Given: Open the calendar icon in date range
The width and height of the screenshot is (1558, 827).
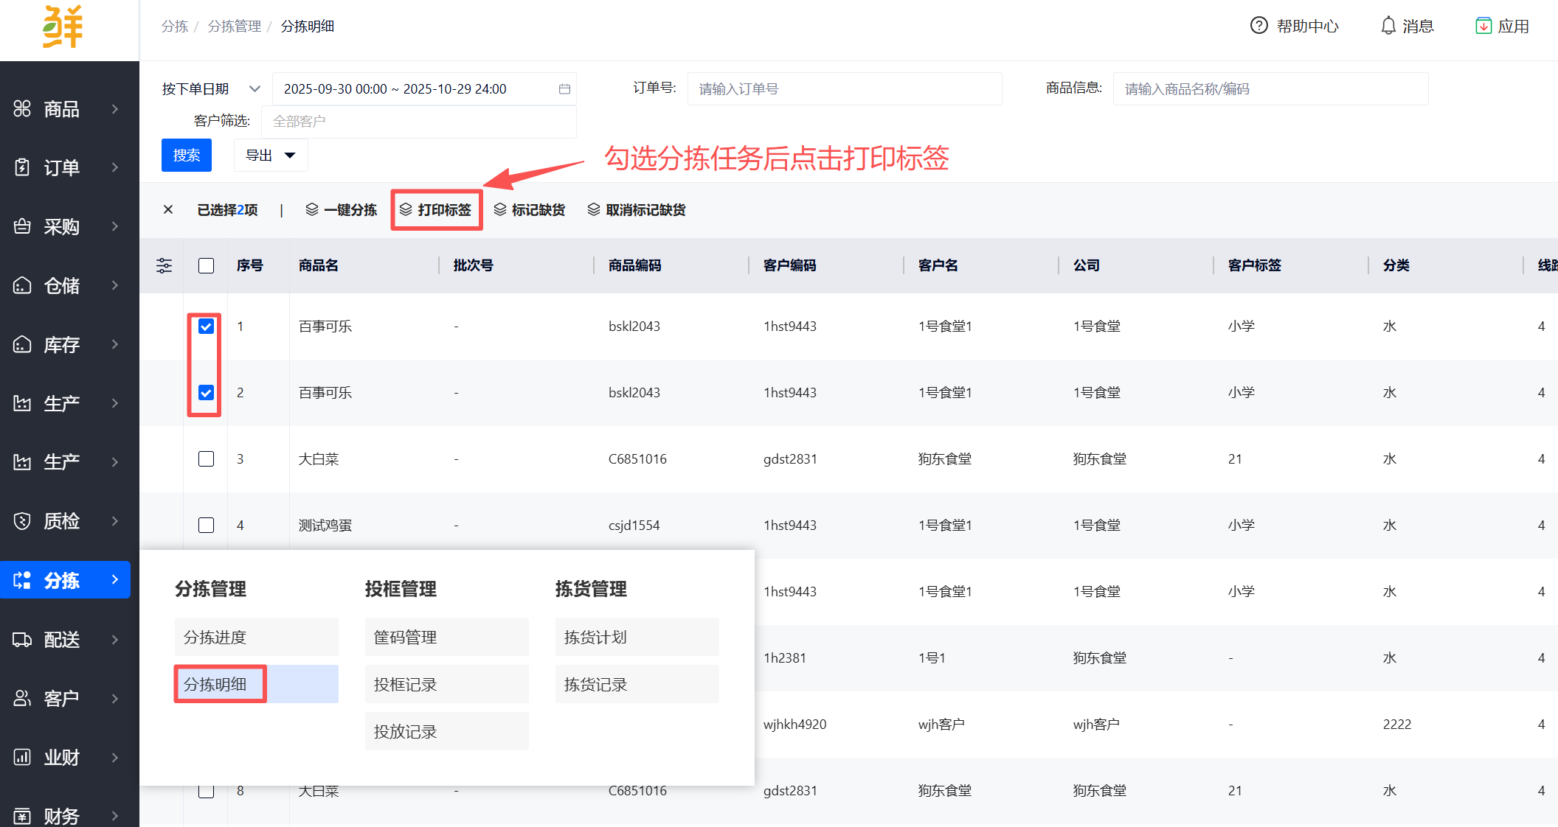Looking at the screenshot, I should pos(564,89).
